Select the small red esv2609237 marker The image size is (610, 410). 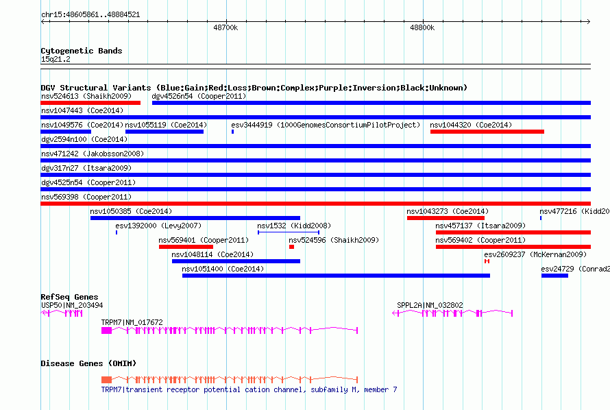point(487,261)
